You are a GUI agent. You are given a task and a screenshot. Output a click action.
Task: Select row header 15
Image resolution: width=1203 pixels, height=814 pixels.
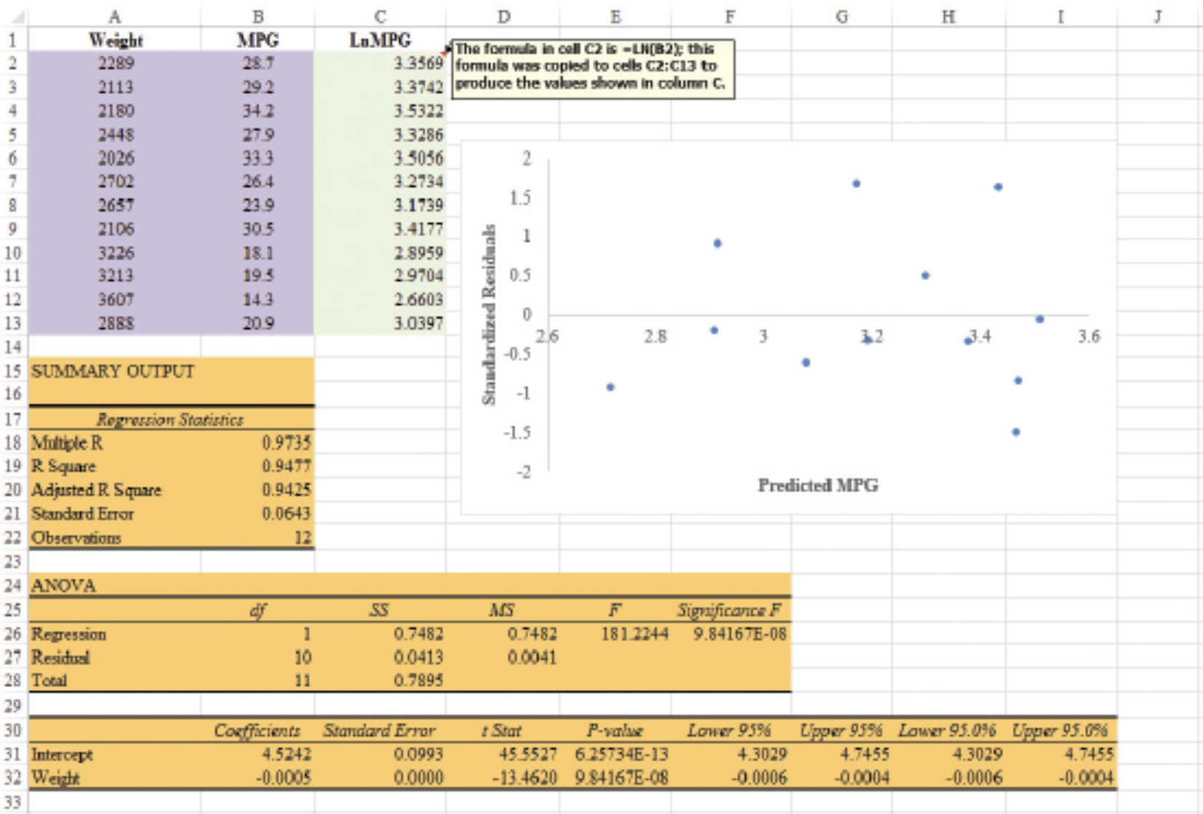pyautogui.click(x=12, y=371)
